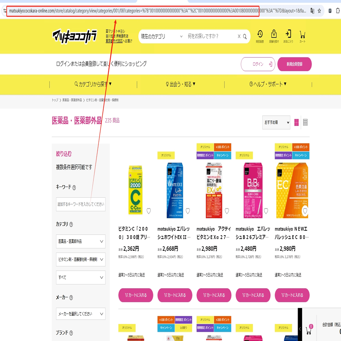Open the White EX II product image

click(175, 190)
